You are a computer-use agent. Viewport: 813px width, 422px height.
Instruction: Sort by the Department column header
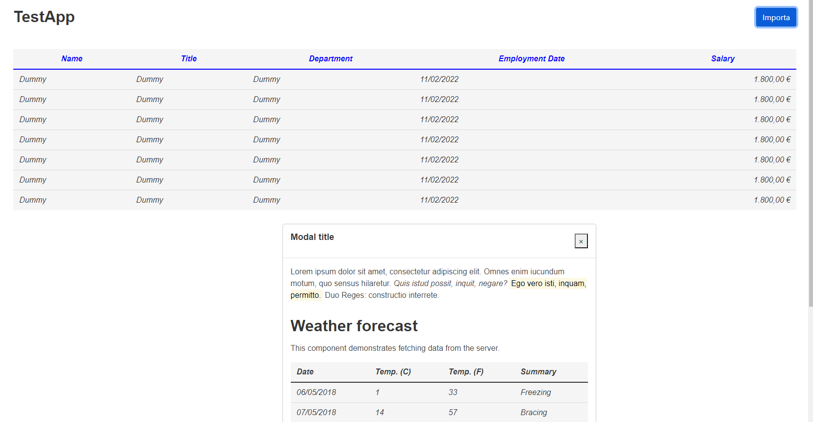pyautogui.click(x=330, y=58)
